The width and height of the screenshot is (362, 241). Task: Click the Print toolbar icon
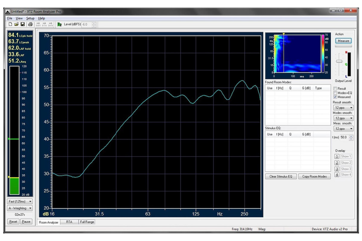click(x=30, y=24)
